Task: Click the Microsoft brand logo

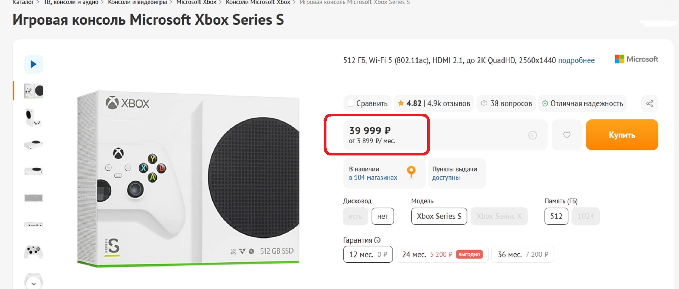Action: [636, 59]
